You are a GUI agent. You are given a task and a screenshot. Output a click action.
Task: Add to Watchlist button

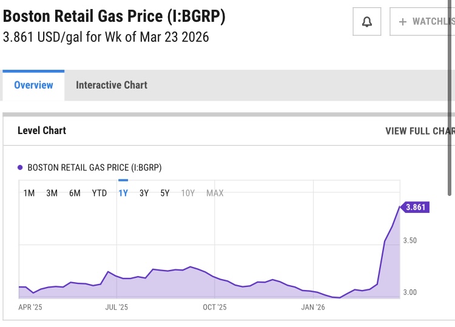tap(423, 22)
